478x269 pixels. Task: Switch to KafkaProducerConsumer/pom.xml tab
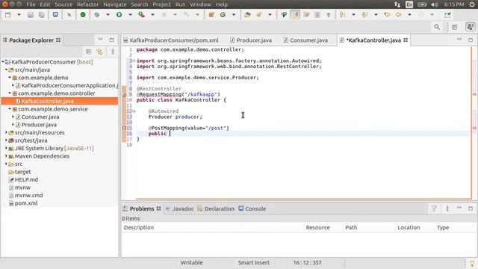[174, 40]
